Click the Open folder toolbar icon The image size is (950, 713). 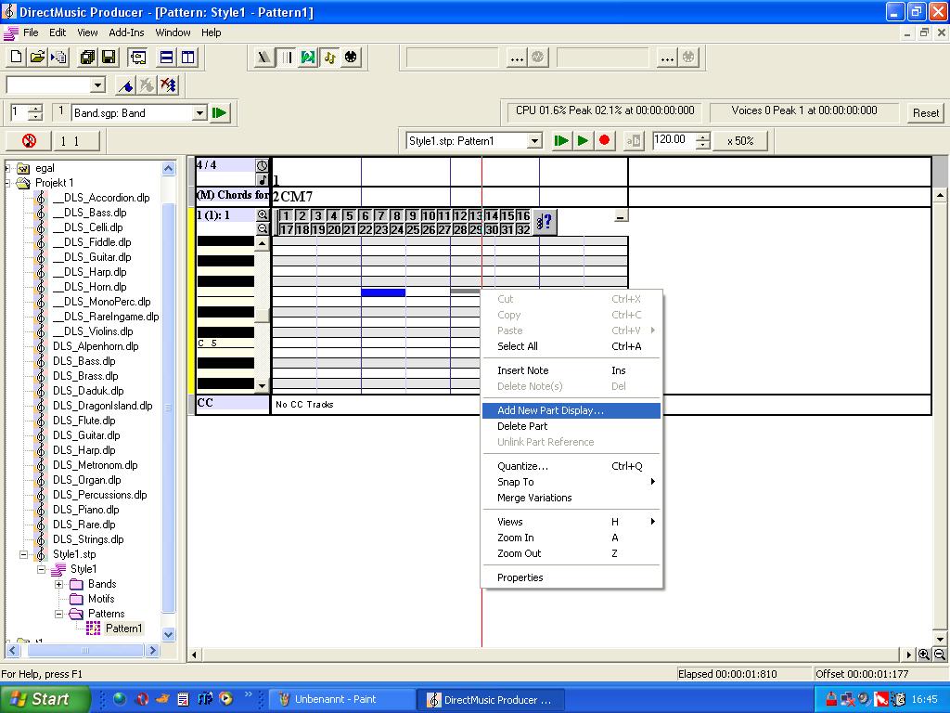tap(37, 58)
